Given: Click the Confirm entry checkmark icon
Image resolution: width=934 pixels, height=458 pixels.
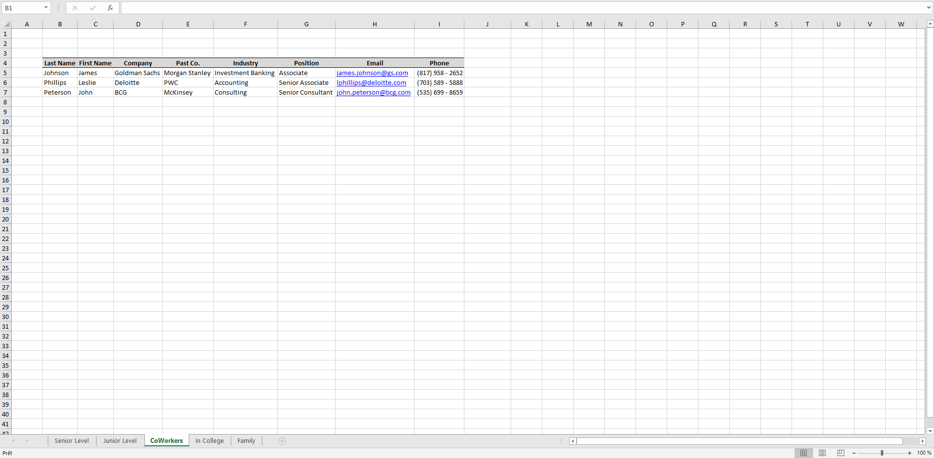Looking at the screenshot, I should click(93, 8).
